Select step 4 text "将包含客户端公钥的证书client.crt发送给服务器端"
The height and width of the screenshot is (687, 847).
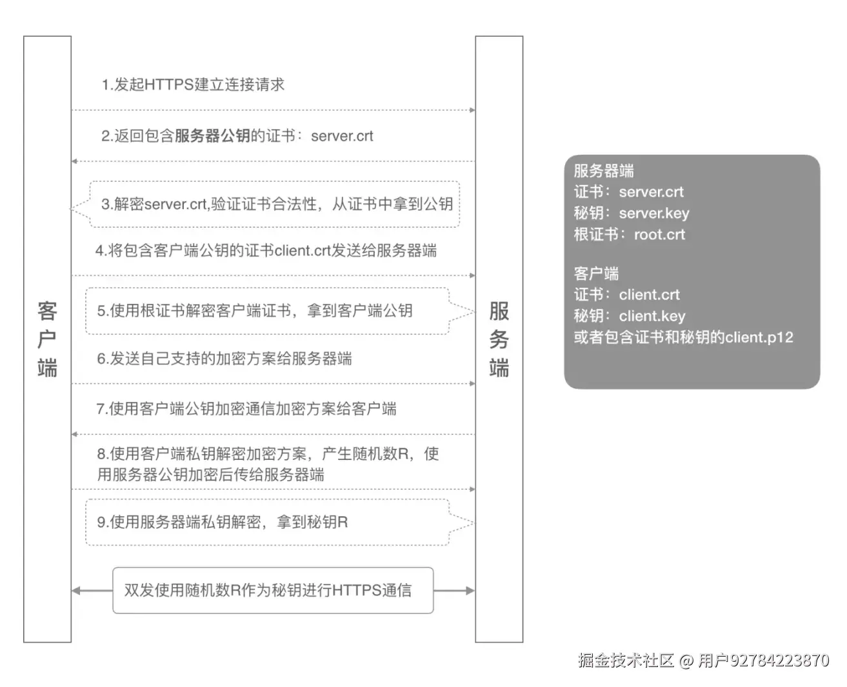272,250
